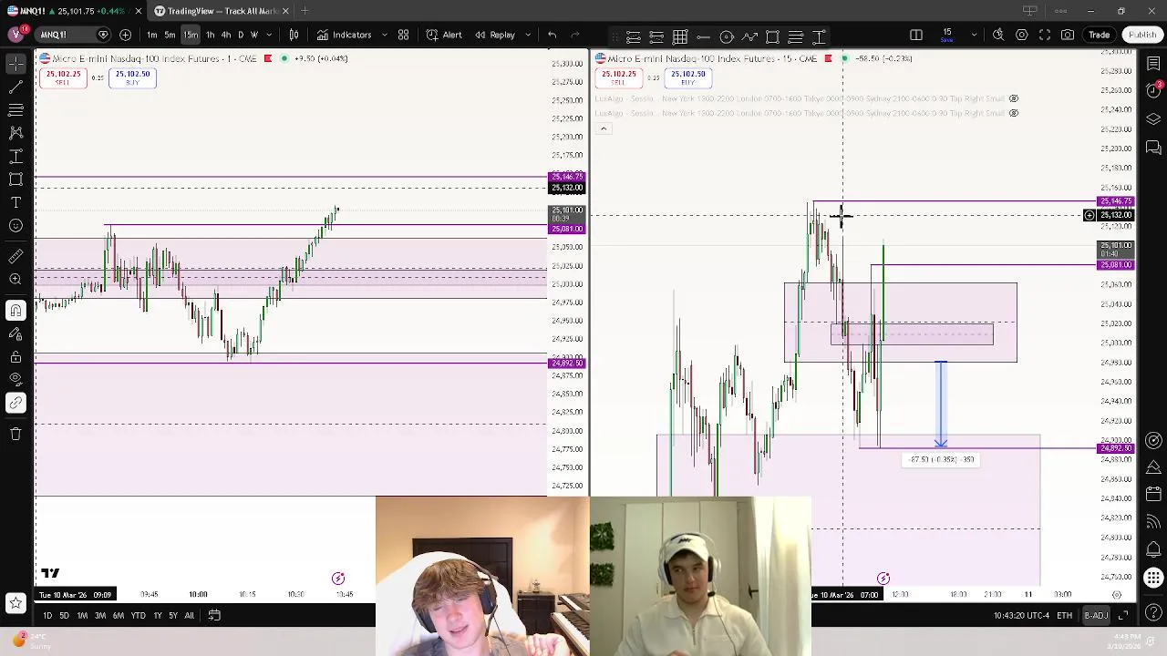Open the indicator templates grid icon
This screenshot has height=656, width=1167.
point(403,35)
